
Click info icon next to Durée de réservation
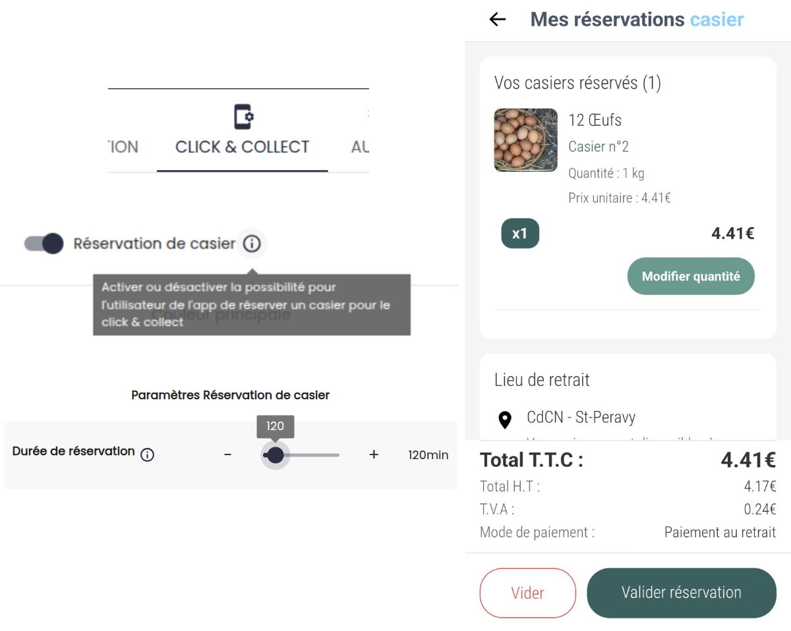[148, 454]
